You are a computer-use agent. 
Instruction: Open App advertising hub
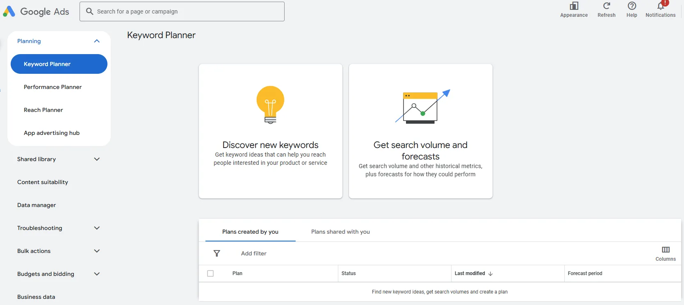click(52, 133)
